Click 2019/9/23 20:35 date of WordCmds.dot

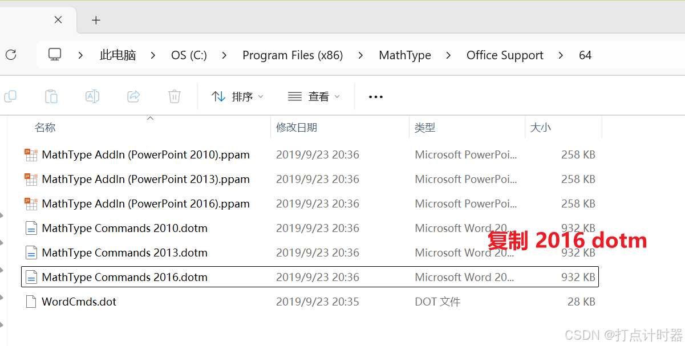pyautogui.click(x=318, y=302)
